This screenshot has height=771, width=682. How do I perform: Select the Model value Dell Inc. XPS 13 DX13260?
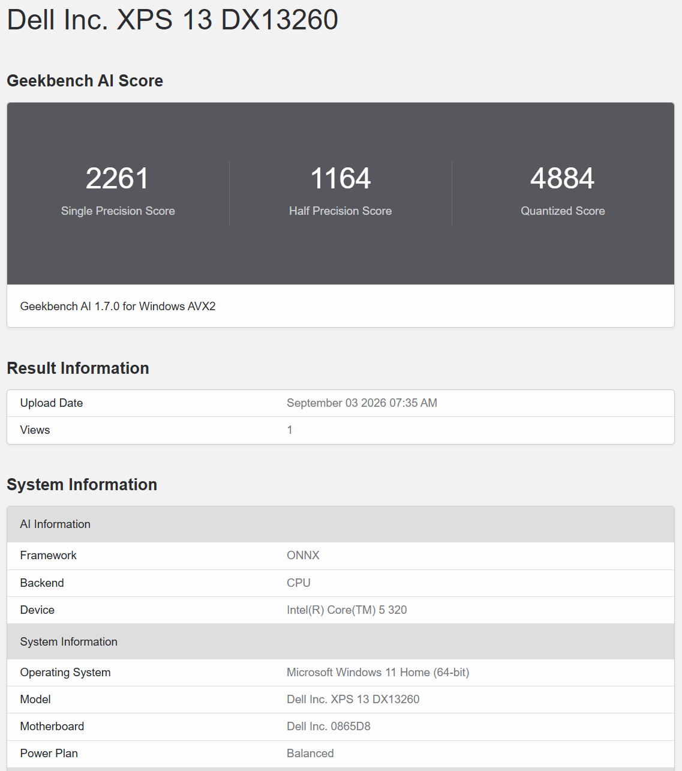[353, 700]
